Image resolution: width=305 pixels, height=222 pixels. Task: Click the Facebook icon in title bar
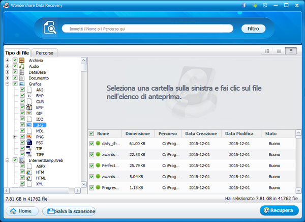tap(243, 5)
